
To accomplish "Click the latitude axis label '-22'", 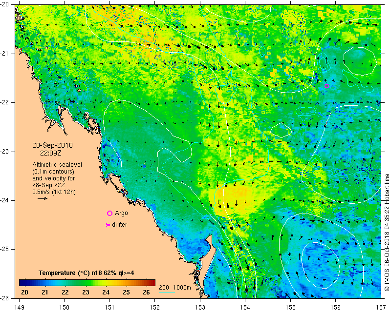I will click(x=5, y=102).
